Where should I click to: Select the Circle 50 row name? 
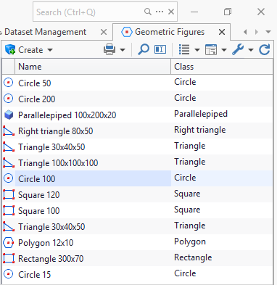click(x=35, y=83)
